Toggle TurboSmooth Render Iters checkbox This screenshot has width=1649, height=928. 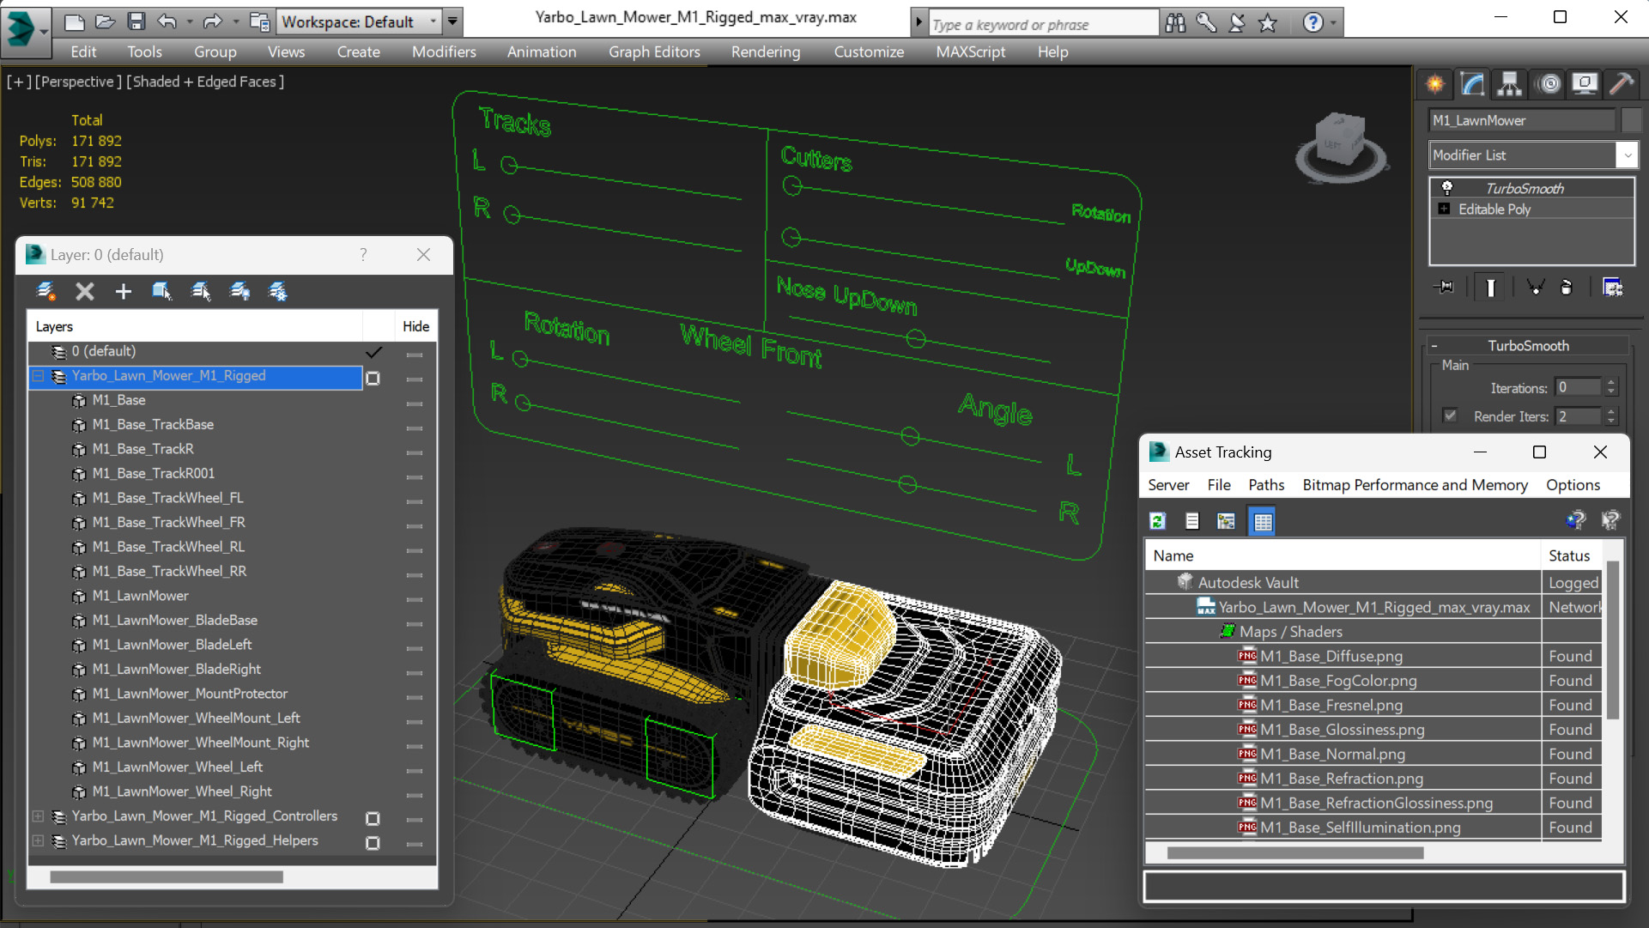(x=1451, y=415)
